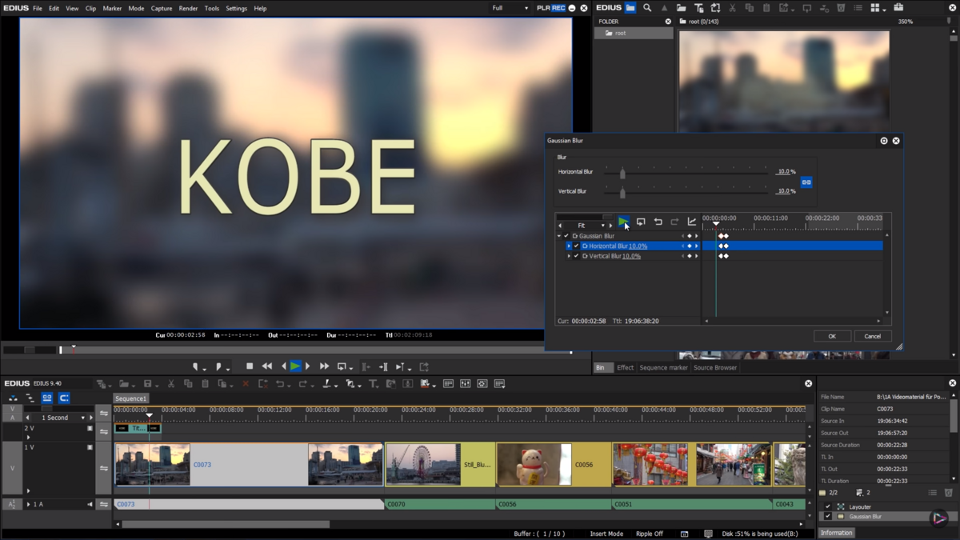Viewport: 960px width, 540px height.
Task: Click the play button in Gaussian Blur dialog
Action: [623, 222]
